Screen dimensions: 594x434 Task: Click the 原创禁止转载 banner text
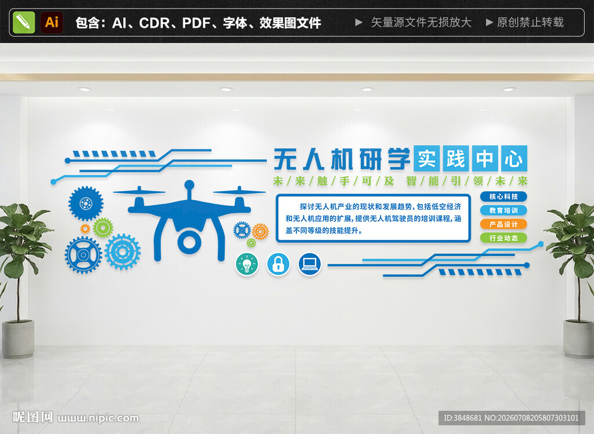pos(530,23)
